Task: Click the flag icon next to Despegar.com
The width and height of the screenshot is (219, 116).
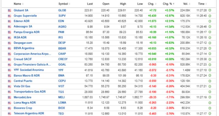Action: pos(10,43)
